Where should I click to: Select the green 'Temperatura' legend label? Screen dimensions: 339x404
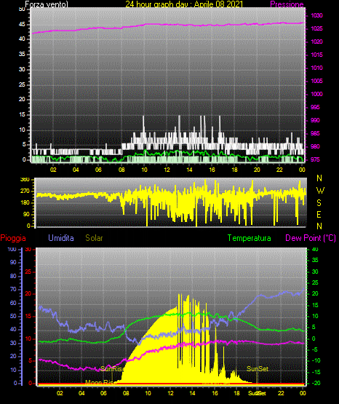click(249, 238)
